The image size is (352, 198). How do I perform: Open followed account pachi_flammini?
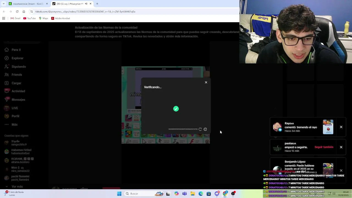17,178
